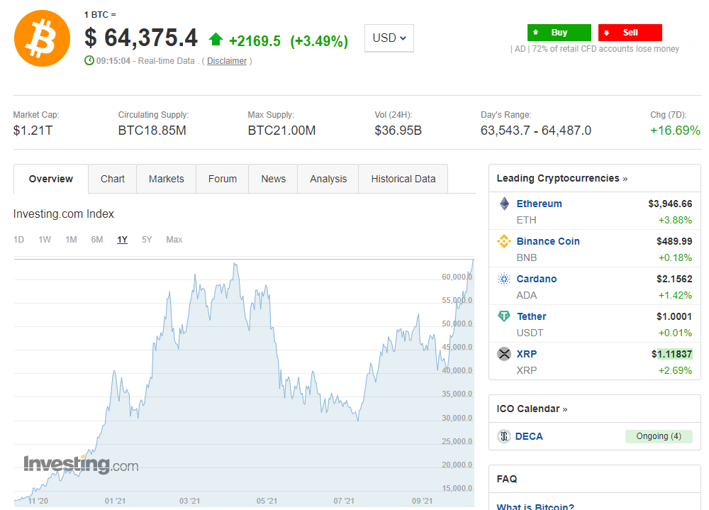Screen dimensions: 709x510
Task: Click the Cardano price $2.1562
Action: click(674, 279)
